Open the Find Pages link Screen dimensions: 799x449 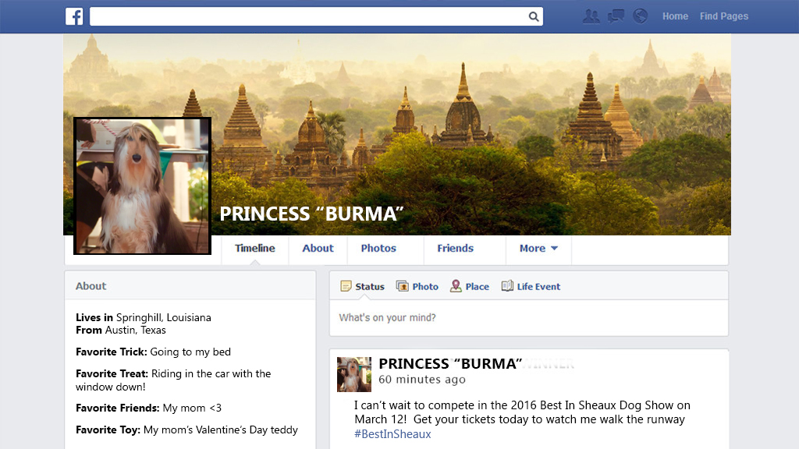point(723,16)
